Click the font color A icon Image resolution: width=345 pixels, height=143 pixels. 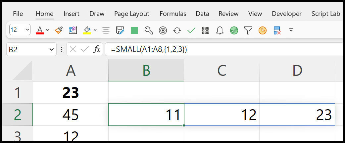[40, 30]
